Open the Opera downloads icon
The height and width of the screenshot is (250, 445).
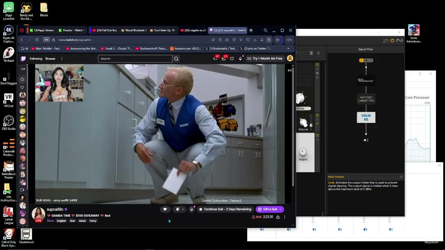pos(255,40)
